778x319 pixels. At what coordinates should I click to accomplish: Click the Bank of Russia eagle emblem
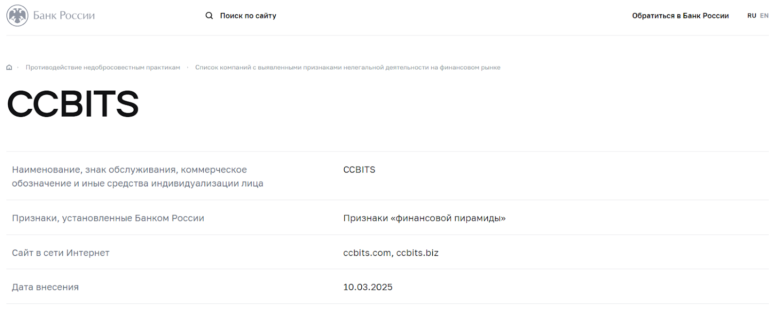(18, 16)
